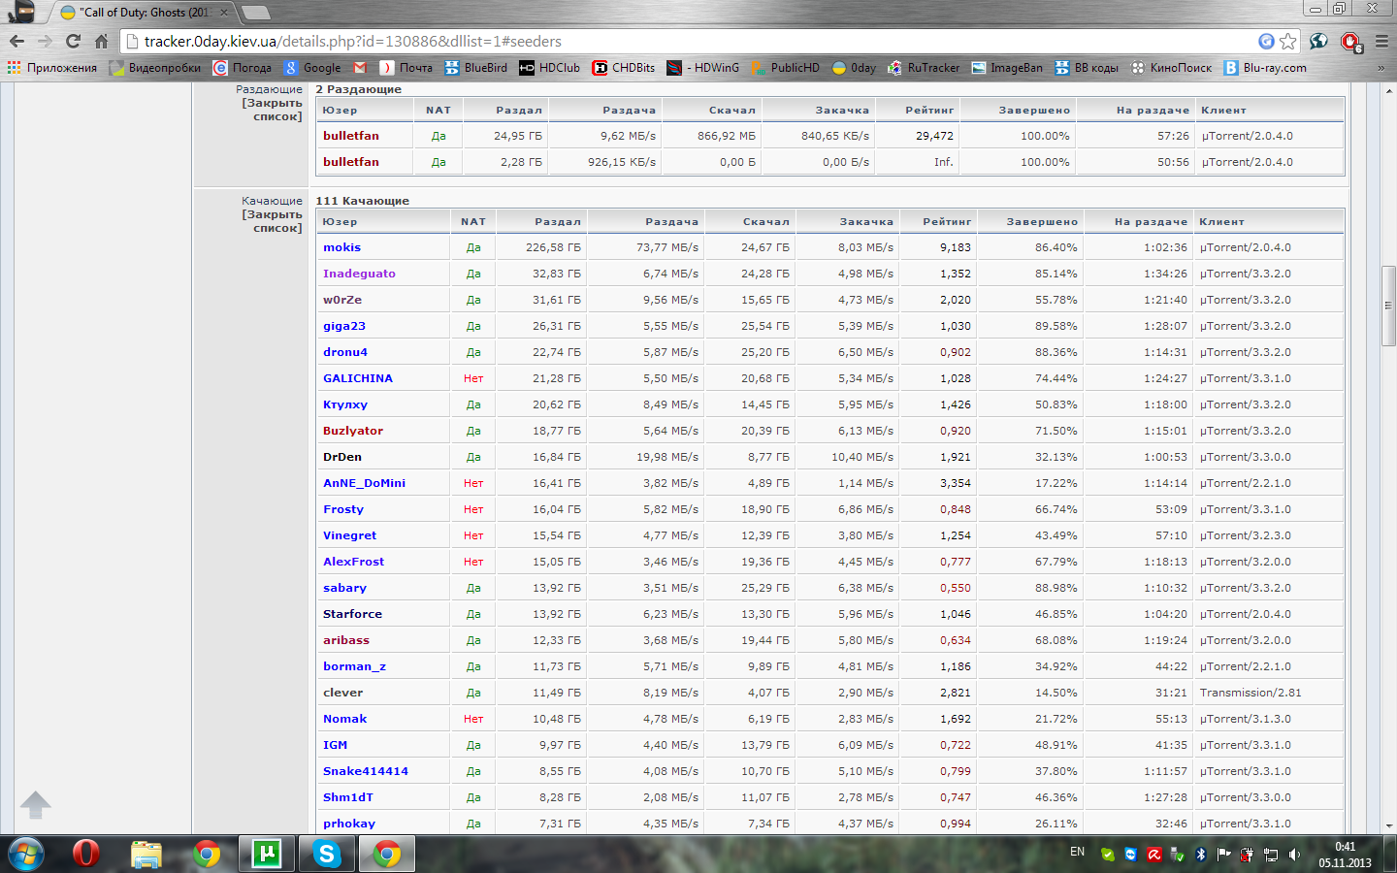This screenshot has width=1397, height=873.
Task: Reload the current page
Action: (73, 41)
